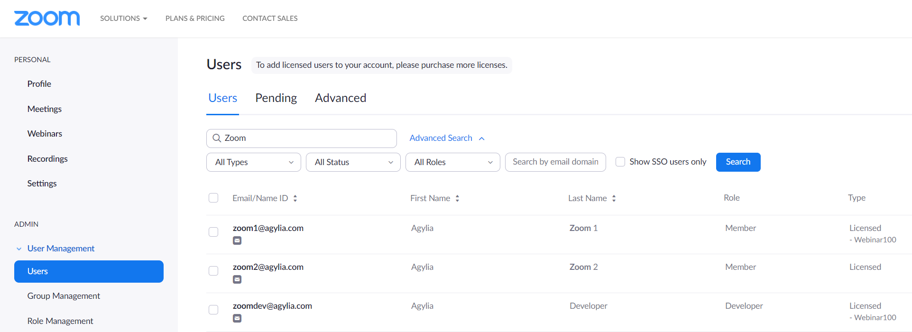
Task: Open Users under User Management
Action: tap(89, 271)
